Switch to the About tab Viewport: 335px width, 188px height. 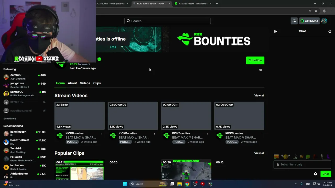[72, 83]
